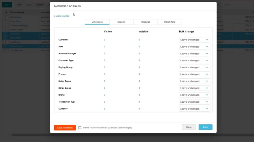Open Minor Group bulk change dropdown
Viewport: 254px width, 142px height.
tap(195, 88)
